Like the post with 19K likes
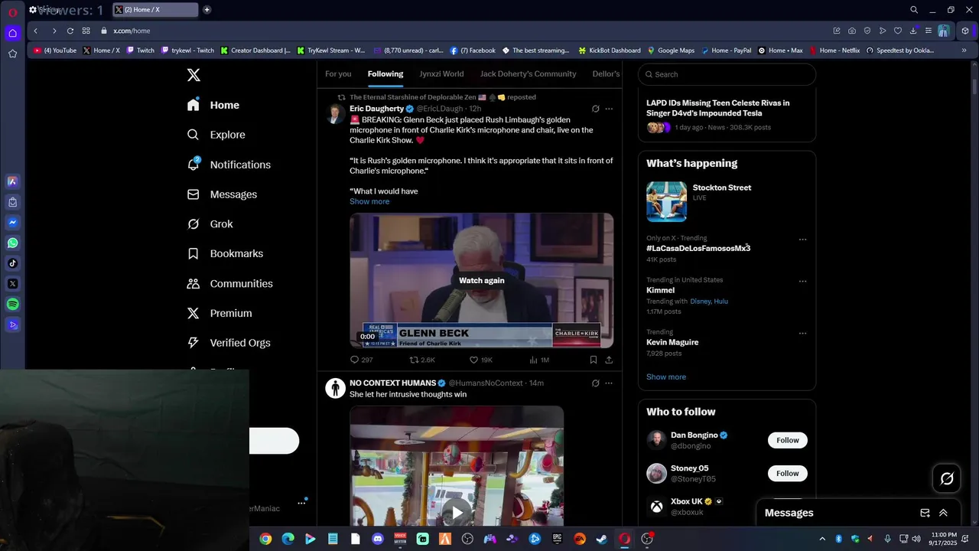The width and height of the screenshot is (979, 551). [473, 360]
